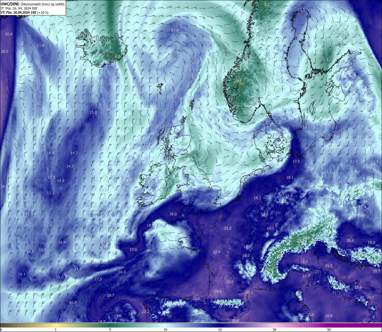Click the map value "20.7"
Screen dimensions: 382x332
click(x=376, y=271)
